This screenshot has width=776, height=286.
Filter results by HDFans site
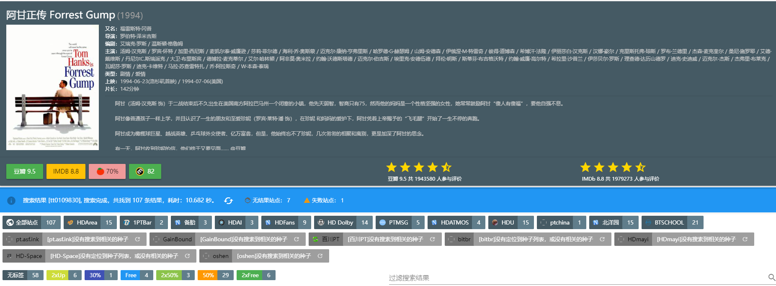coord(286,222)
